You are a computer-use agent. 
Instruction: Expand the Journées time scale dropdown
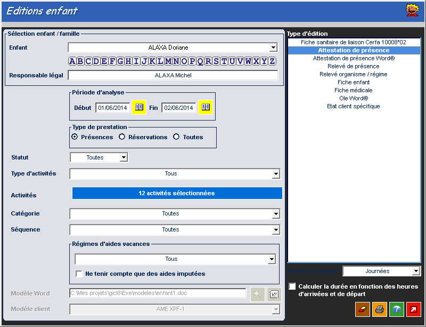click(x=416, y=271)
